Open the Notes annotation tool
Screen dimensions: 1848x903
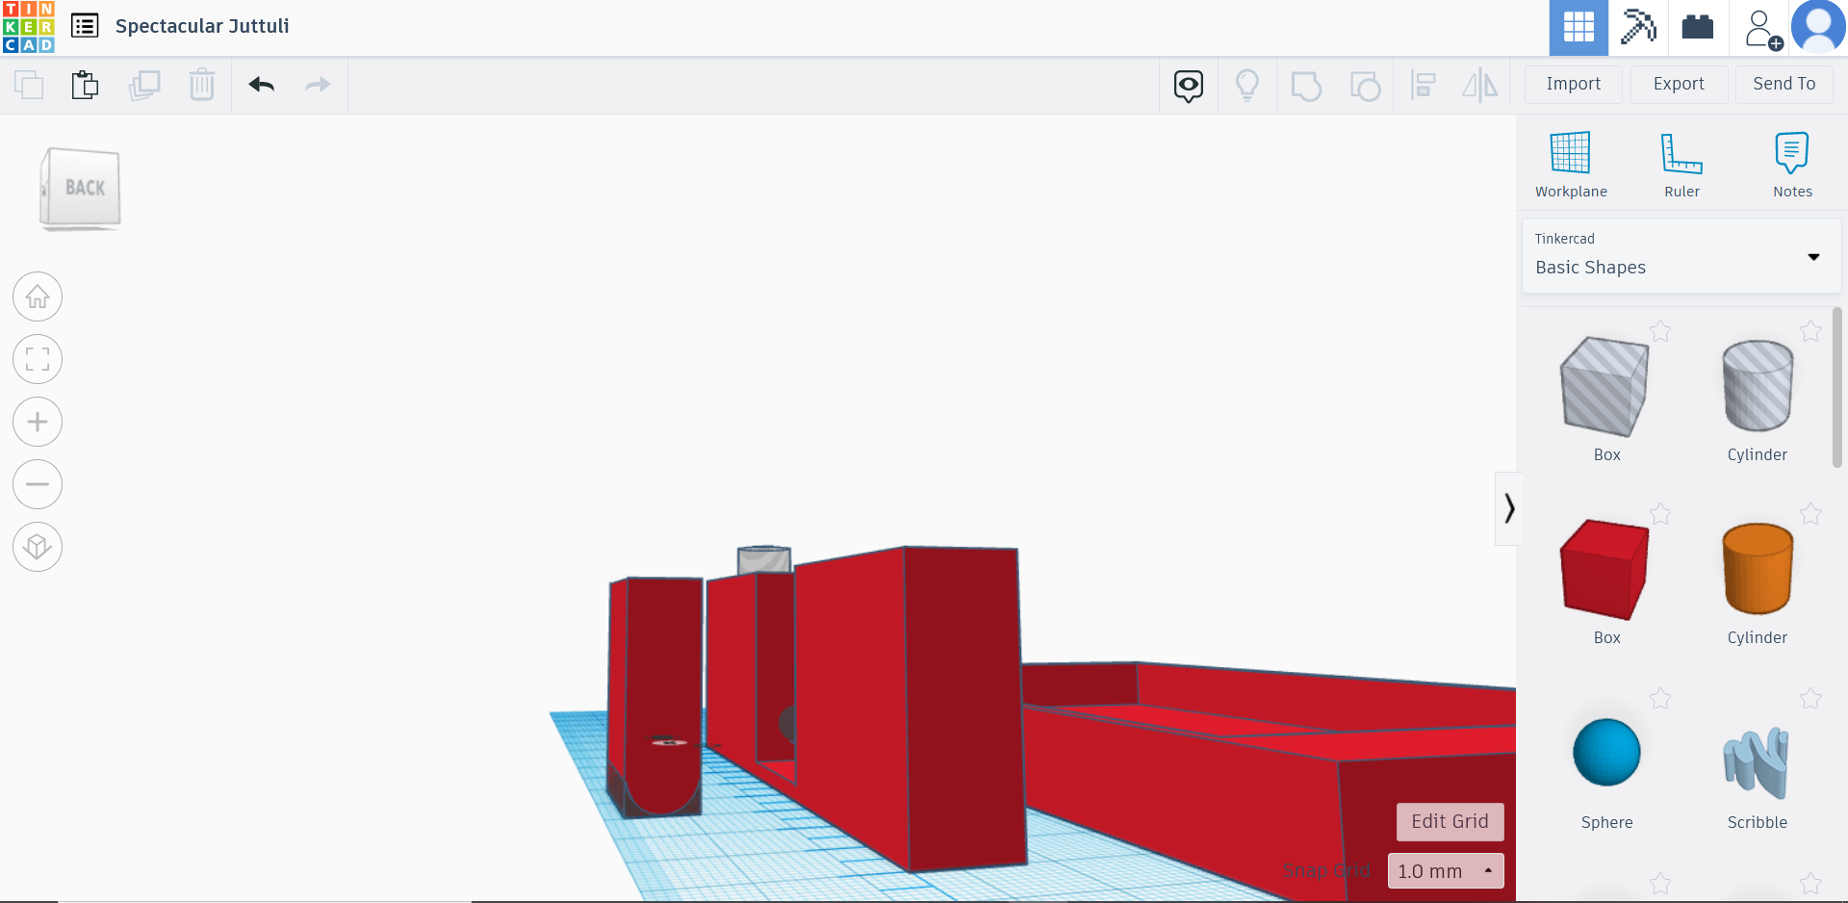coord(1792,164)
